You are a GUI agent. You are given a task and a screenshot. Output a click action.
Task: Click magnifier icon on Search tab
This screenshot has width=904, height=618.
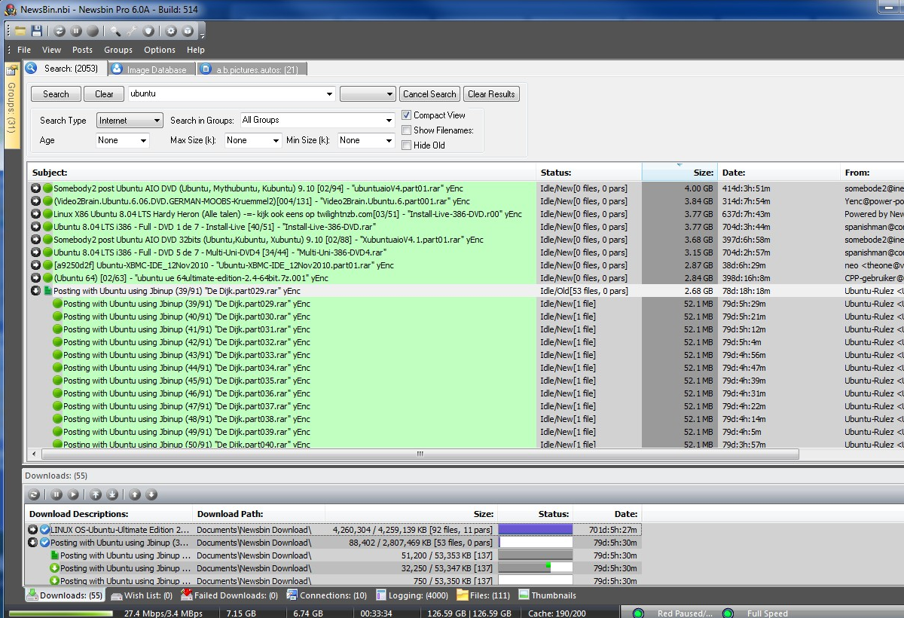tap(32, 69)
